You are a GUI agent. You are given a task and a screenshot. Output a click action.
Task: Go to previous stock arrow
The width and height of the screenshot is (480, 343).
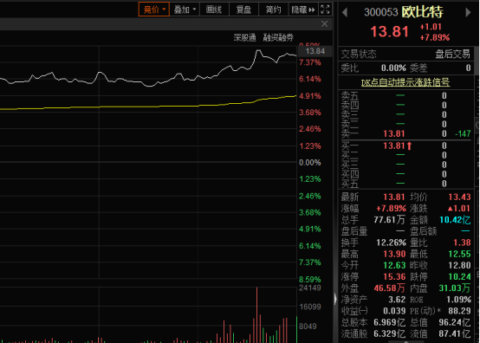(345, 12)
